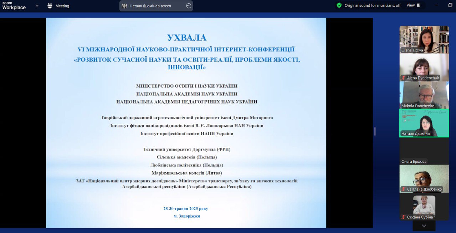This screenshot has width=456, height=233.
Task: Open the screen share options ellipsis
Action: (x=189, y=6)
